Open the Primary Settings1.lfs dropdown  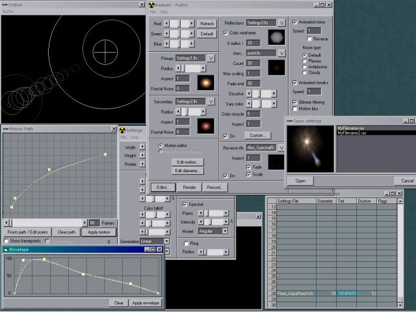(211, 58)
